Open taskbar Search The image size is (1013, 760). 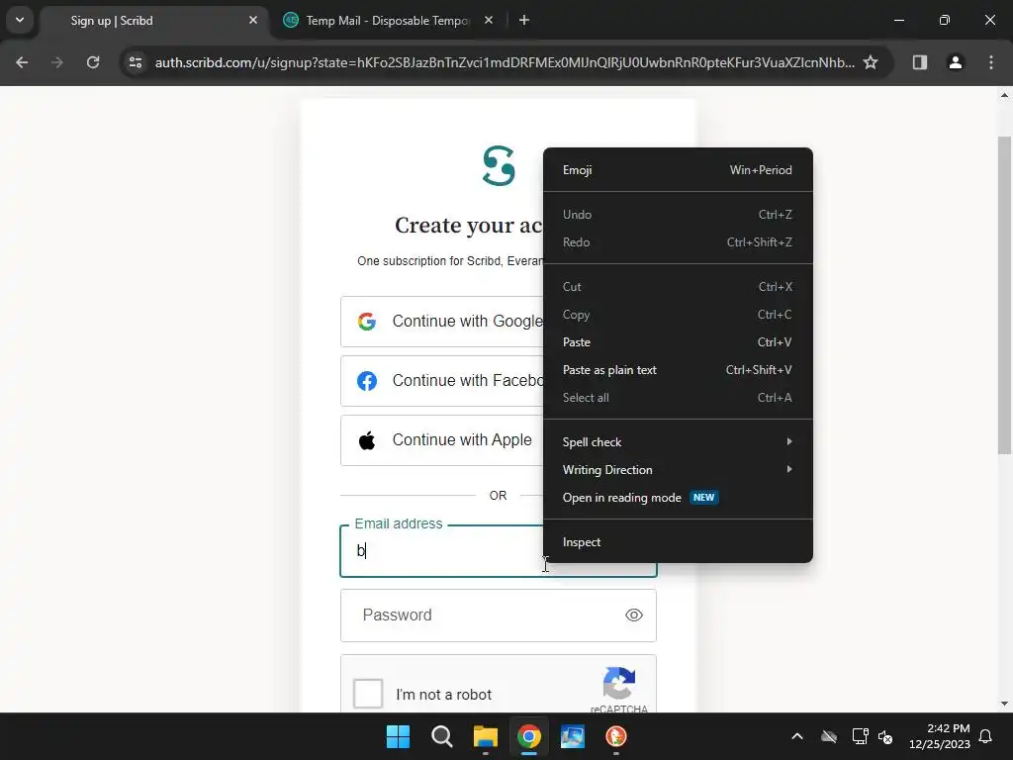coord(442,736)
